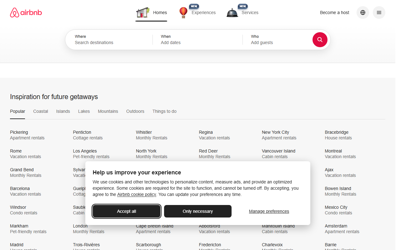Viewport: 400px width, 250px height.
Task: Open Penticton Cottage rentals
Action: [88, 135]
